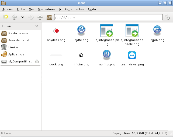Select the anydesk.png file icon
Image resolution: width=173 pixels, height=137 pixels.
point(56,31)
